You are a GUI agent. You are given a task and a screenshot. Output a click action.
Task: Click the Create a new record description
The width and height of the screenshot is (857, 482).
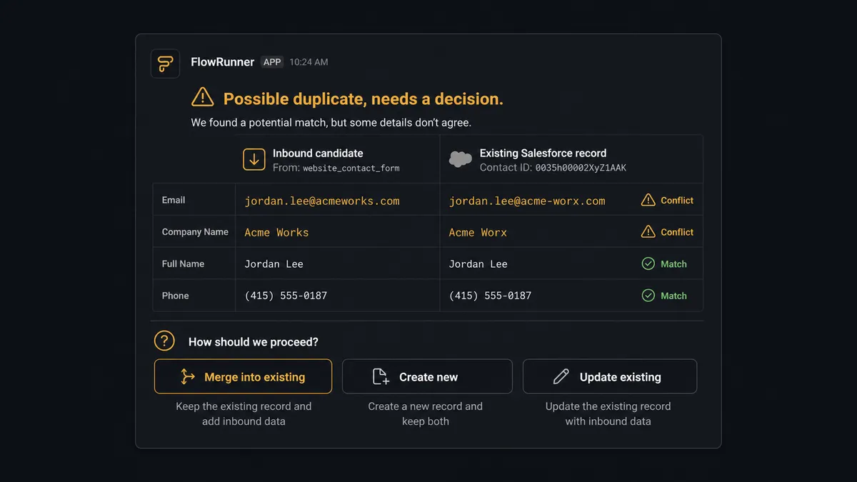(426, 413)
